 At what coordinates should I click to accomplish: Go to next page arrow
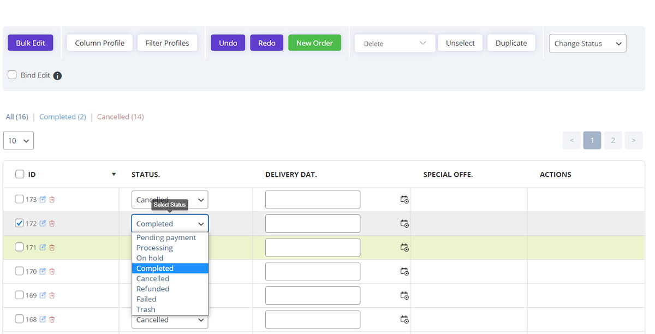coord(634,140)
